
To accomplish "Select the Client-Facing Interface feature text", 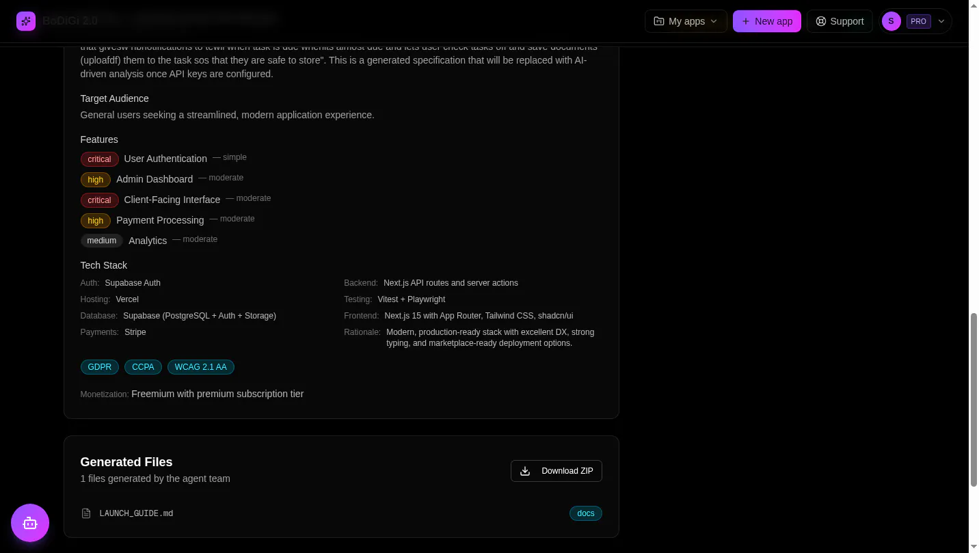I will click(x=172, y=200).
